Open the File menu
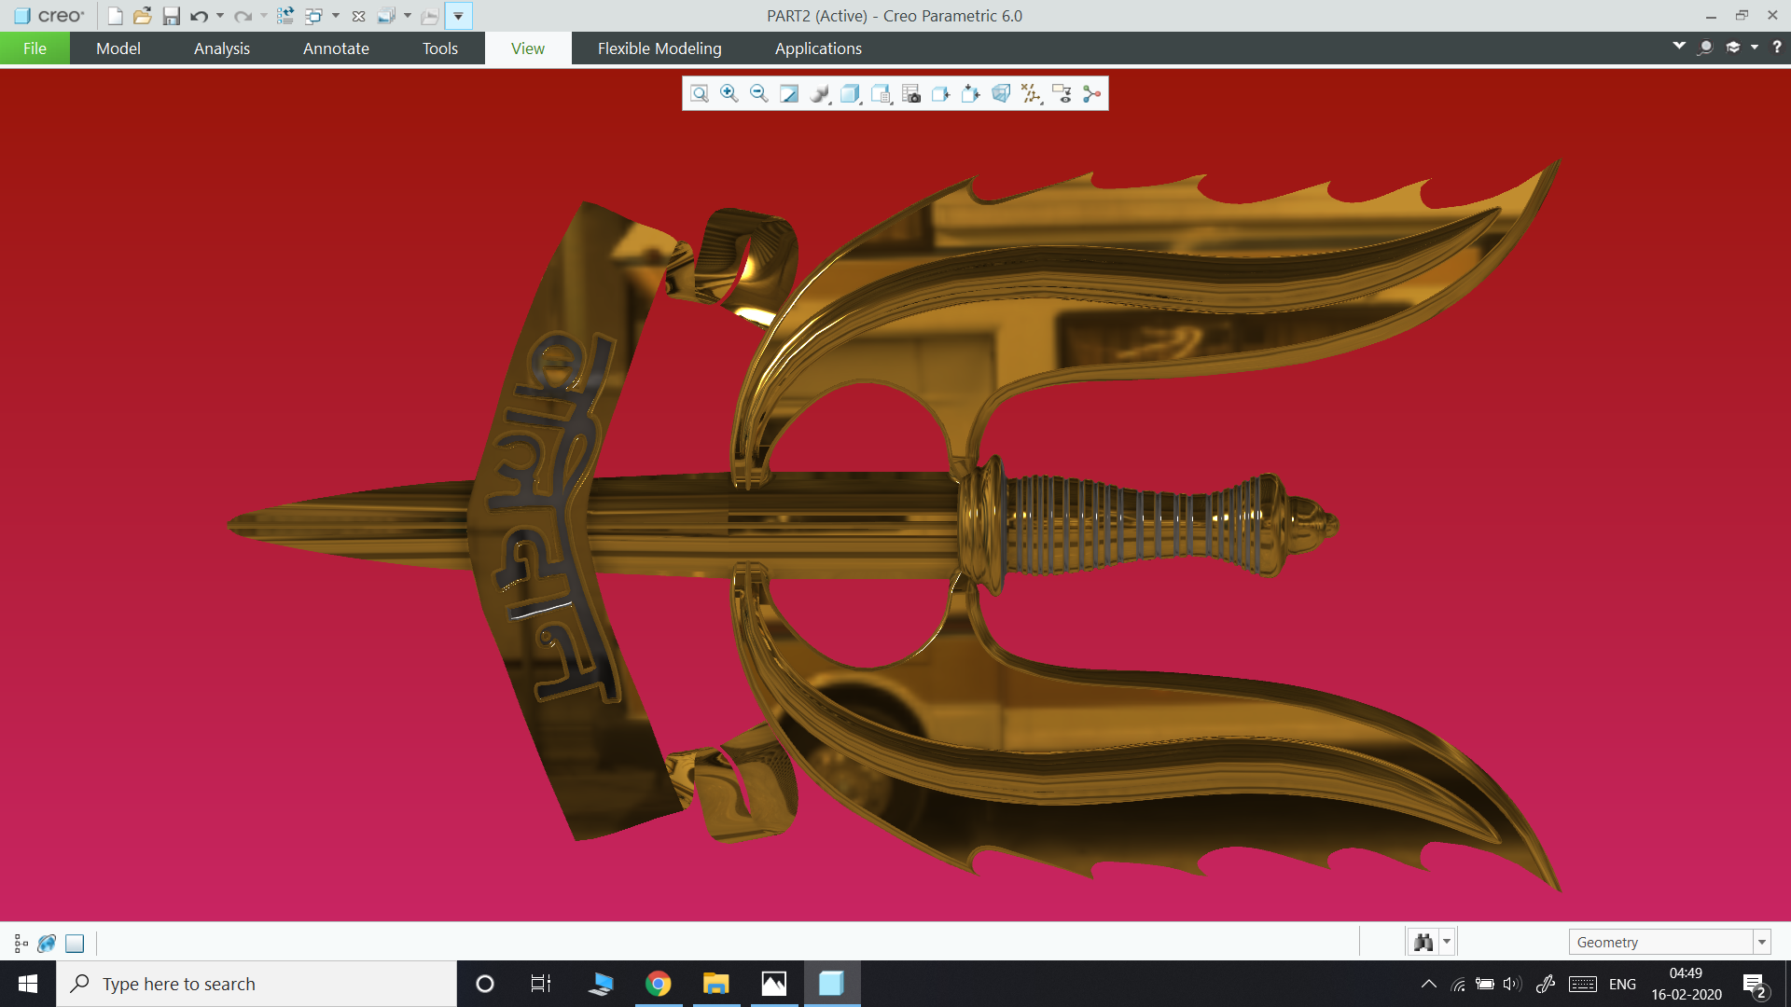The height and width of the screenshot is (1007, 1791). tap(35, 48)
